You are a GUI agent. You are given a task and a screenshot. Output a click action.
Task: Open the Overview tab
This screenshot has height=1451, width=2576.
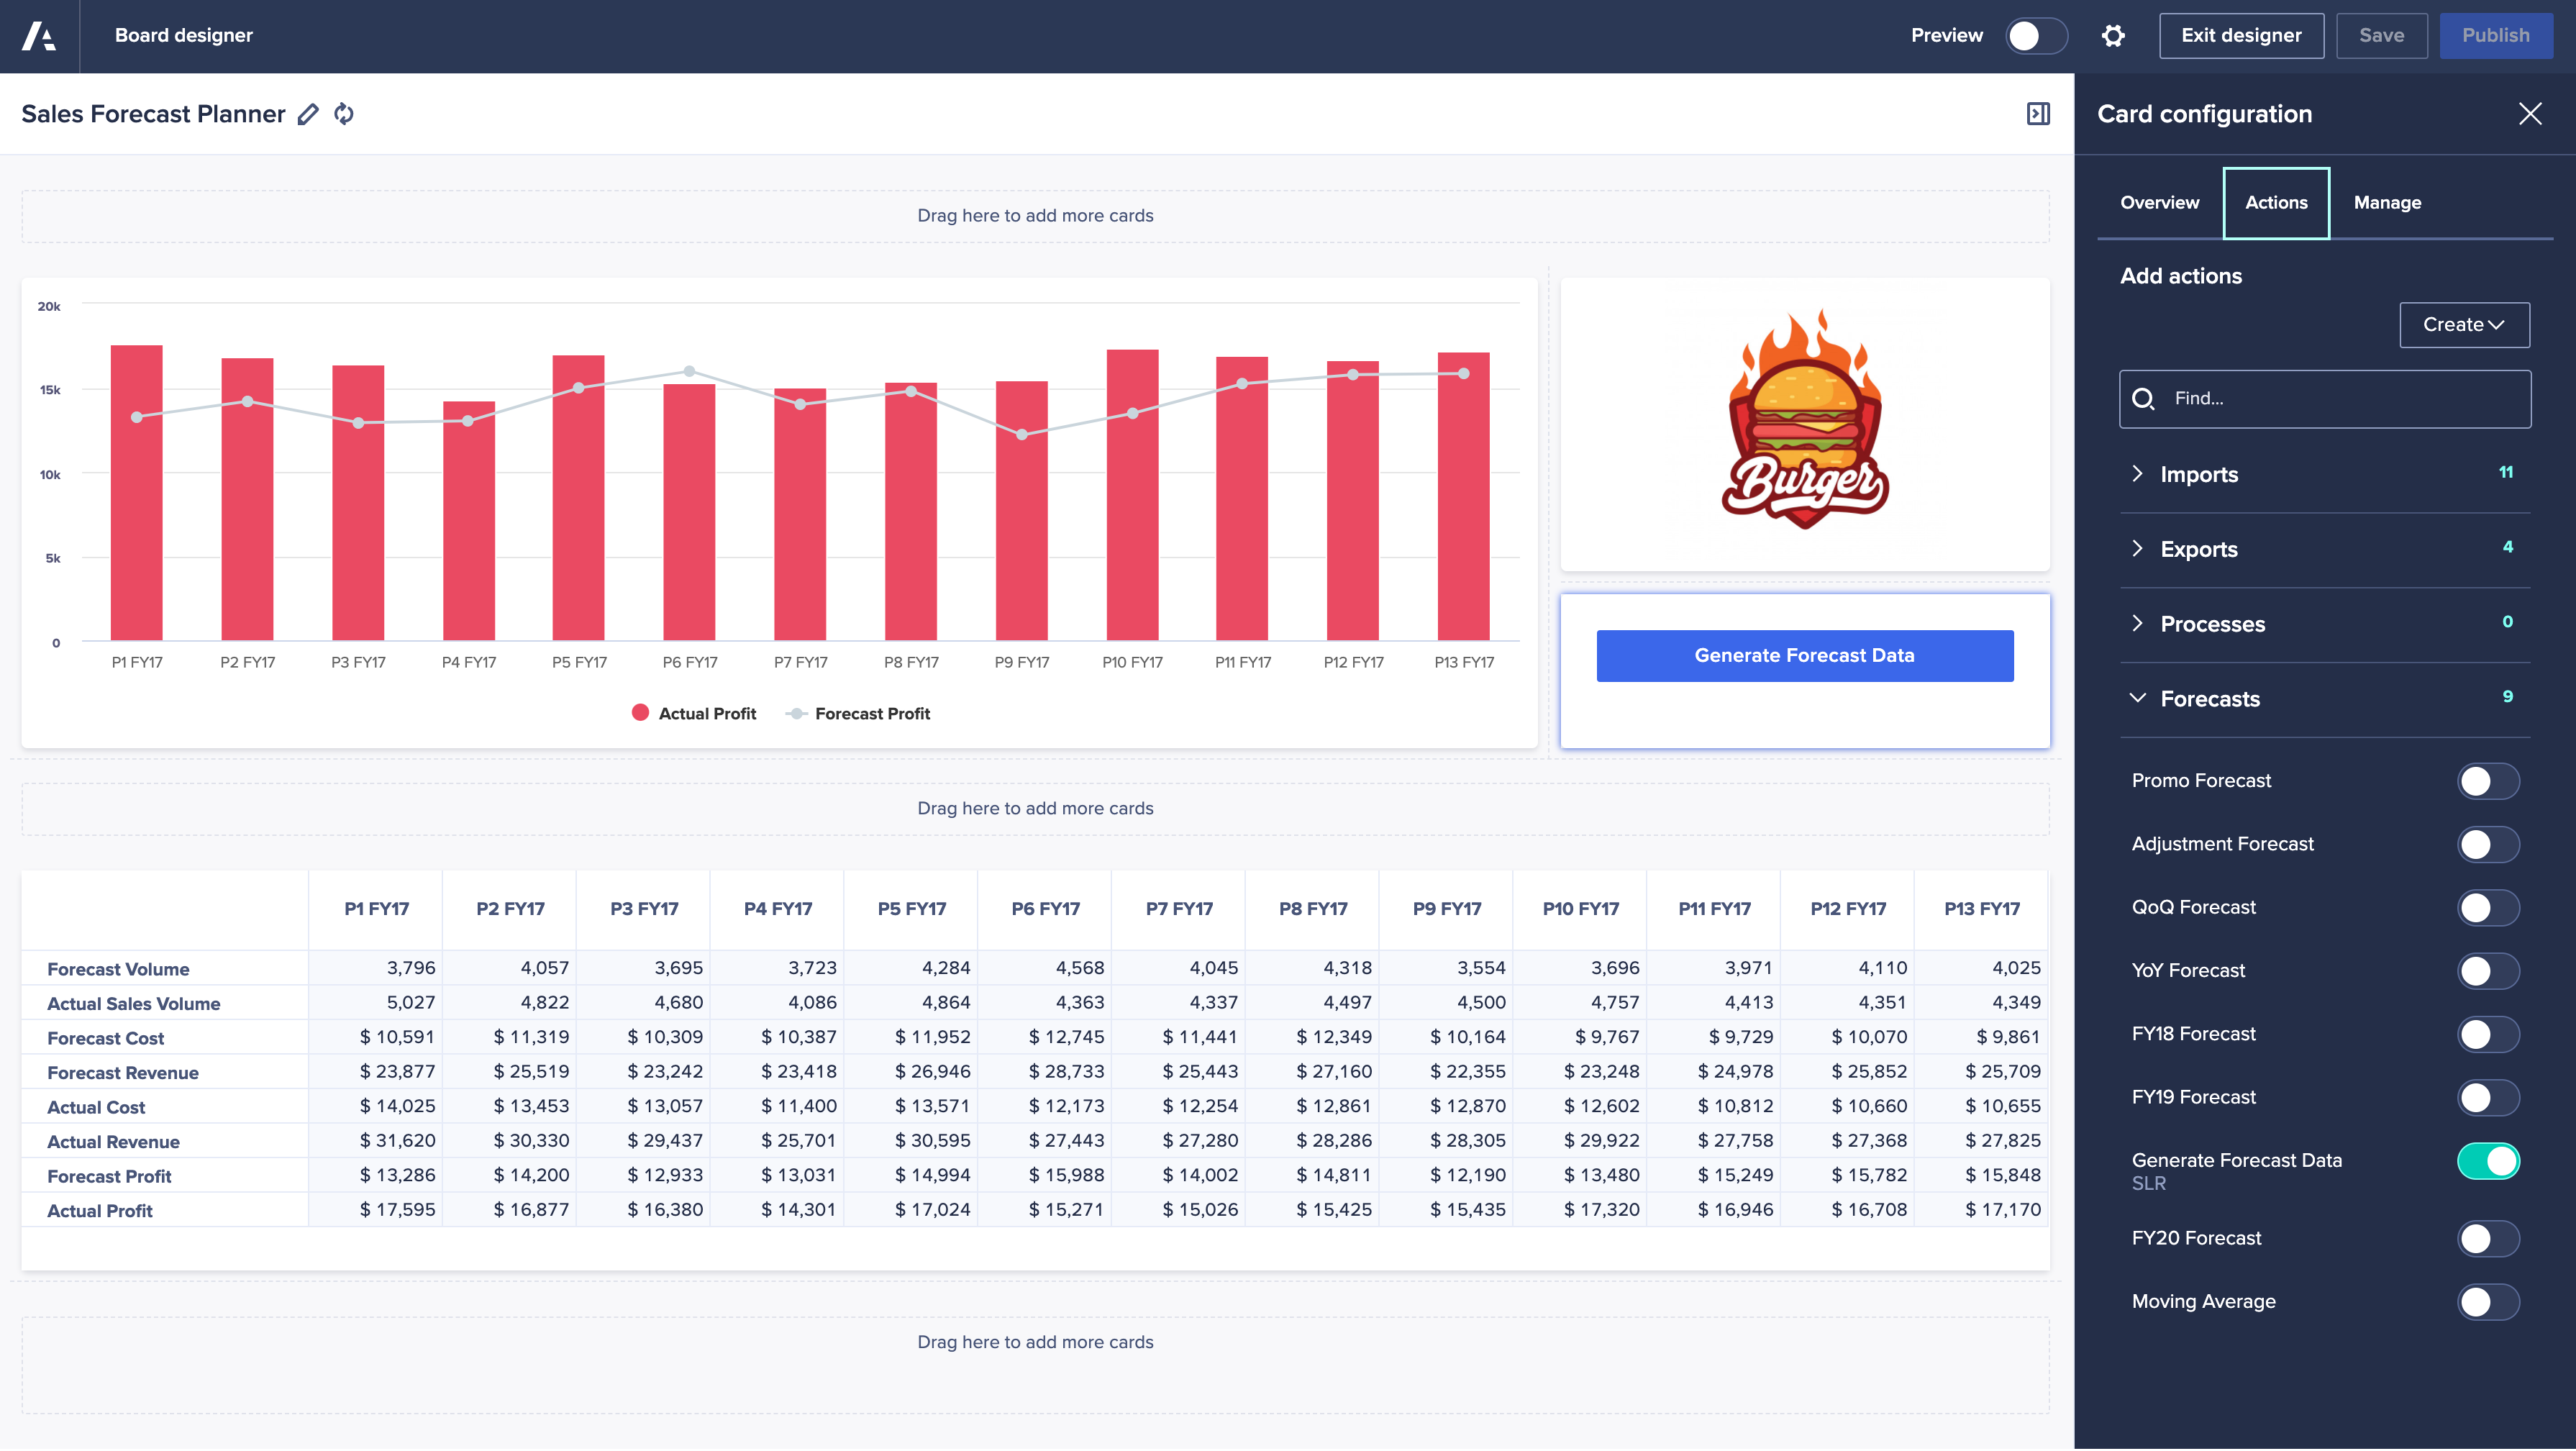(x=2159, y=202)
